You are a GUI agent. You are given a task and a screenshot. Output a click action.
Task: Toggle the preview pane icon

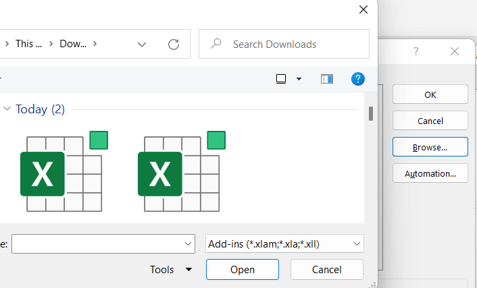click(327, 79)
